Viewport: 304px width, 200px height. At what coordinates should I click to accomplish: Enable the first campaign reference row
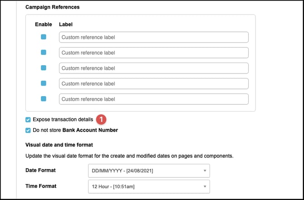tap(44, 37)
